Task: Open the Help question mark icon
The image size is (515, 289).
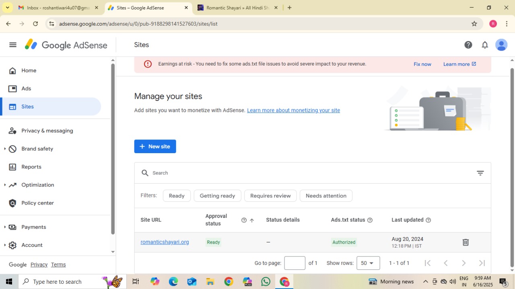Action: (468, 45)
